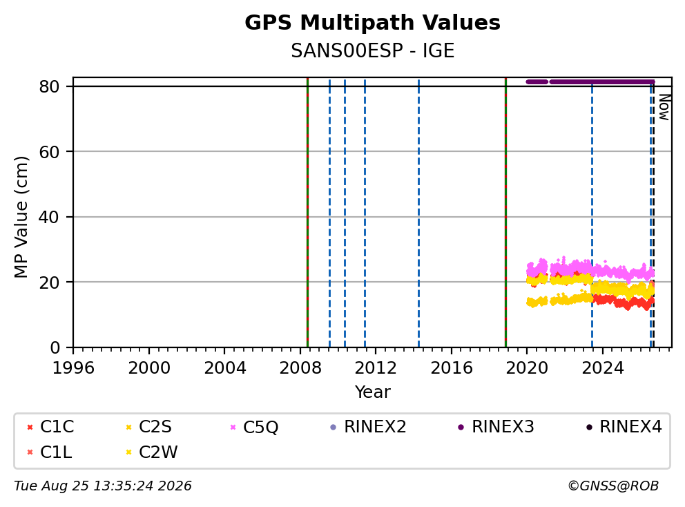
Task: Click the MP Value (cm) axis label
Action: pyautogui.click(x=21, y=217)
